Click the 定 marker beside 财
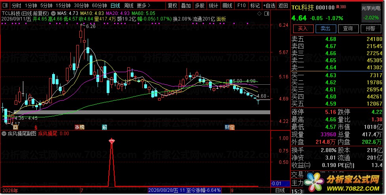This screenshot has width=386, height=195. click(232, 127)
